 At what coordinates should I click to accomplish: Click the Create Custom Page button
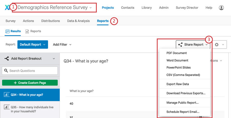[x=30, y=83]
